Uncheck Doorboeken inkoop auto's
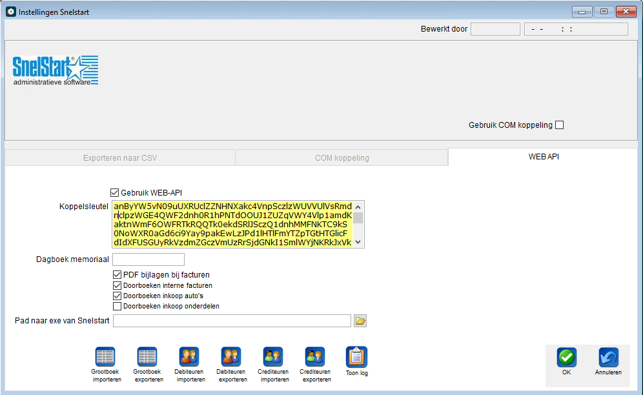 pyautogui.click(x=117, y=296)
